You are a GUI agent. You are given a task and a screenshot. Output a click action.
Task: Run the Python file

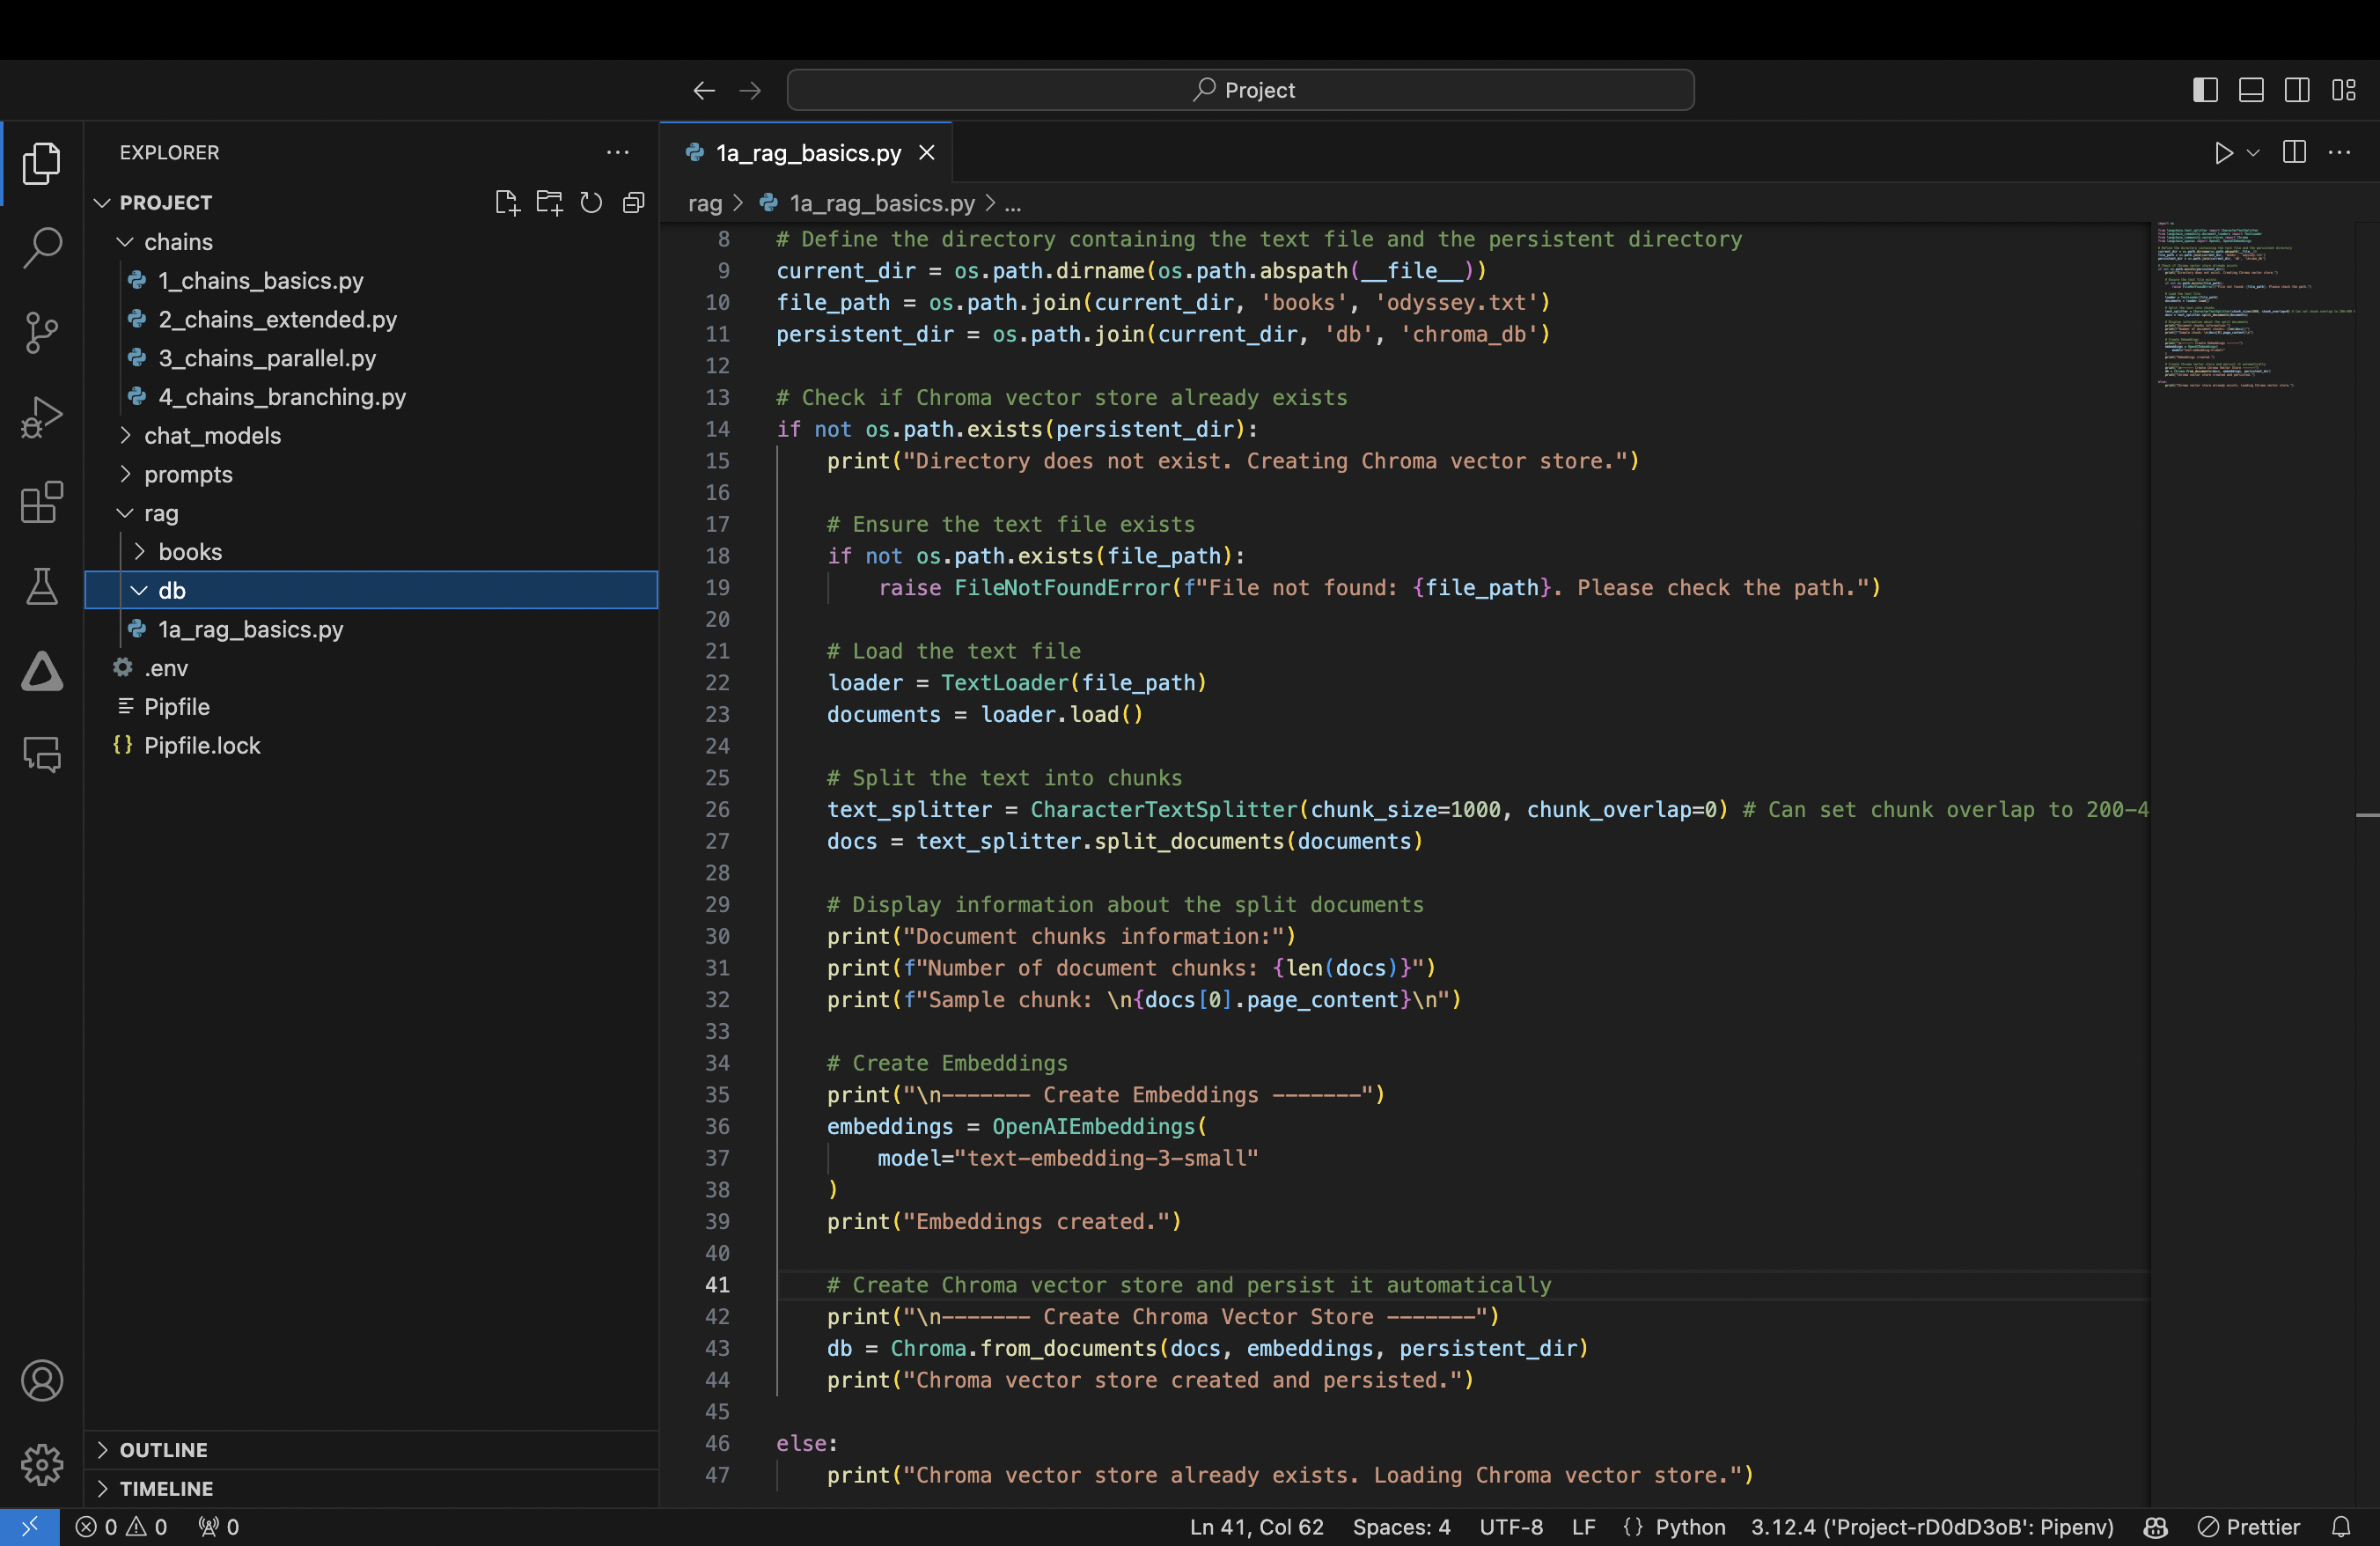(x=2223, y=153)
